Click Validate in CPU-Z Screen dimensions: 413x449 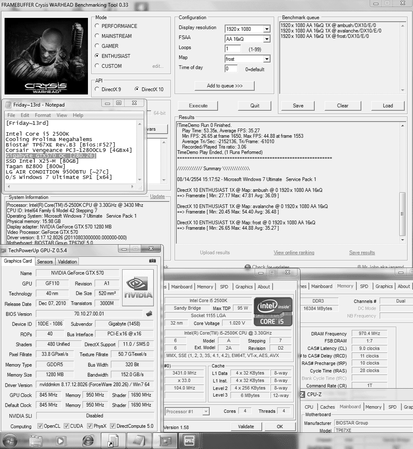[x=246, y=427]
